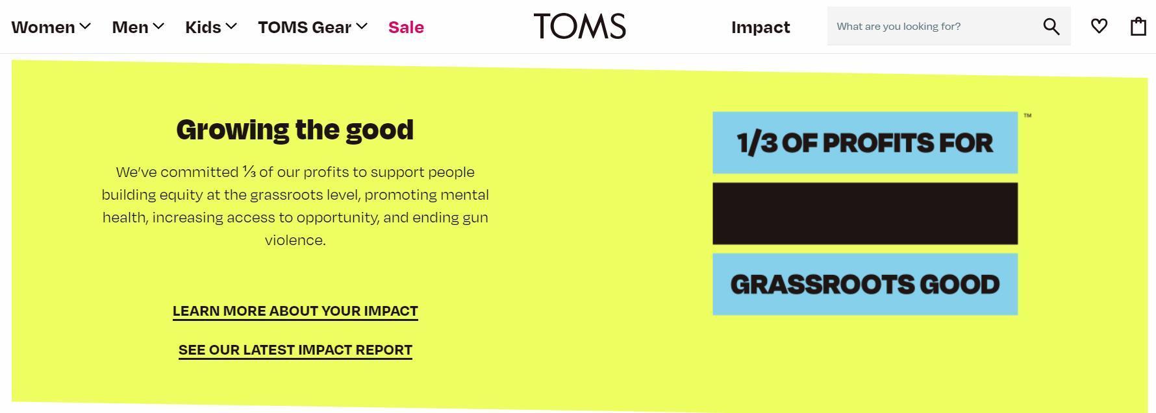This screenshot has height=413, width=1156.
Task: Open the cart icon at top right
Action: 1138,26
